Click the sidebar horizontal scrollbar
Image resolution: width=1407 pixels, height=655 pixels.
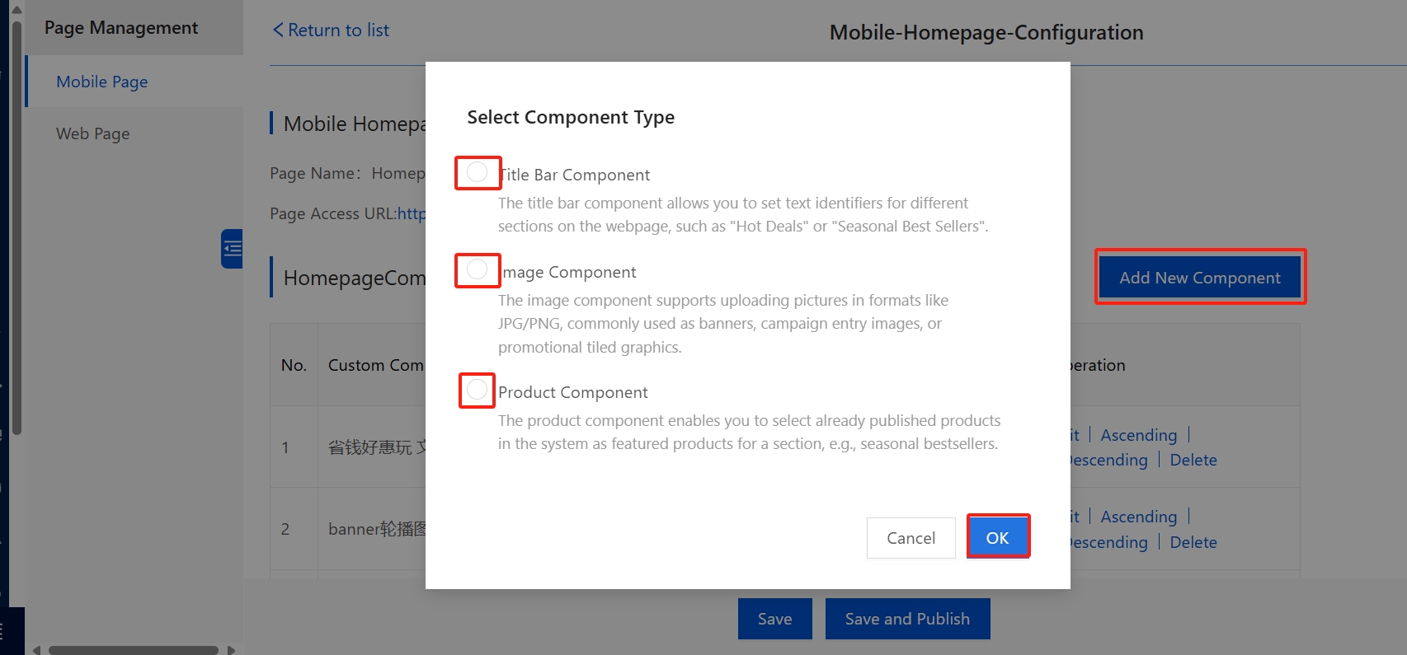(133, 650)
